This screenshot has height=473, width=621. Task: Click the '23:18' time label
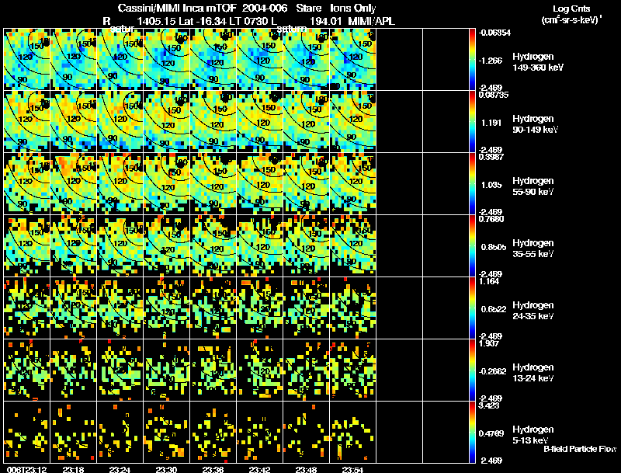73,469
